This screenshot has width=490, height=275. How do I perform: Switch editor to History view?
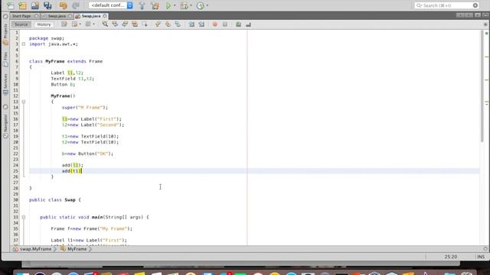point(44,24)
